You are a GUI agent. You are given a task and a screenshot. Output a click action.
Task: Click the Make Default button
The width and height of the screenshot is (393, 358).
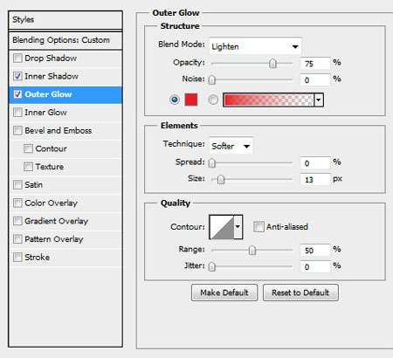pyautogui.click(x=224, y=293)
